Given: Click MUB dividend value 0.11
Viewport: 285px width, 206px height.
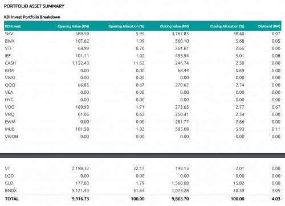Looking at the screenshot, I should click(x=276, y=129).
